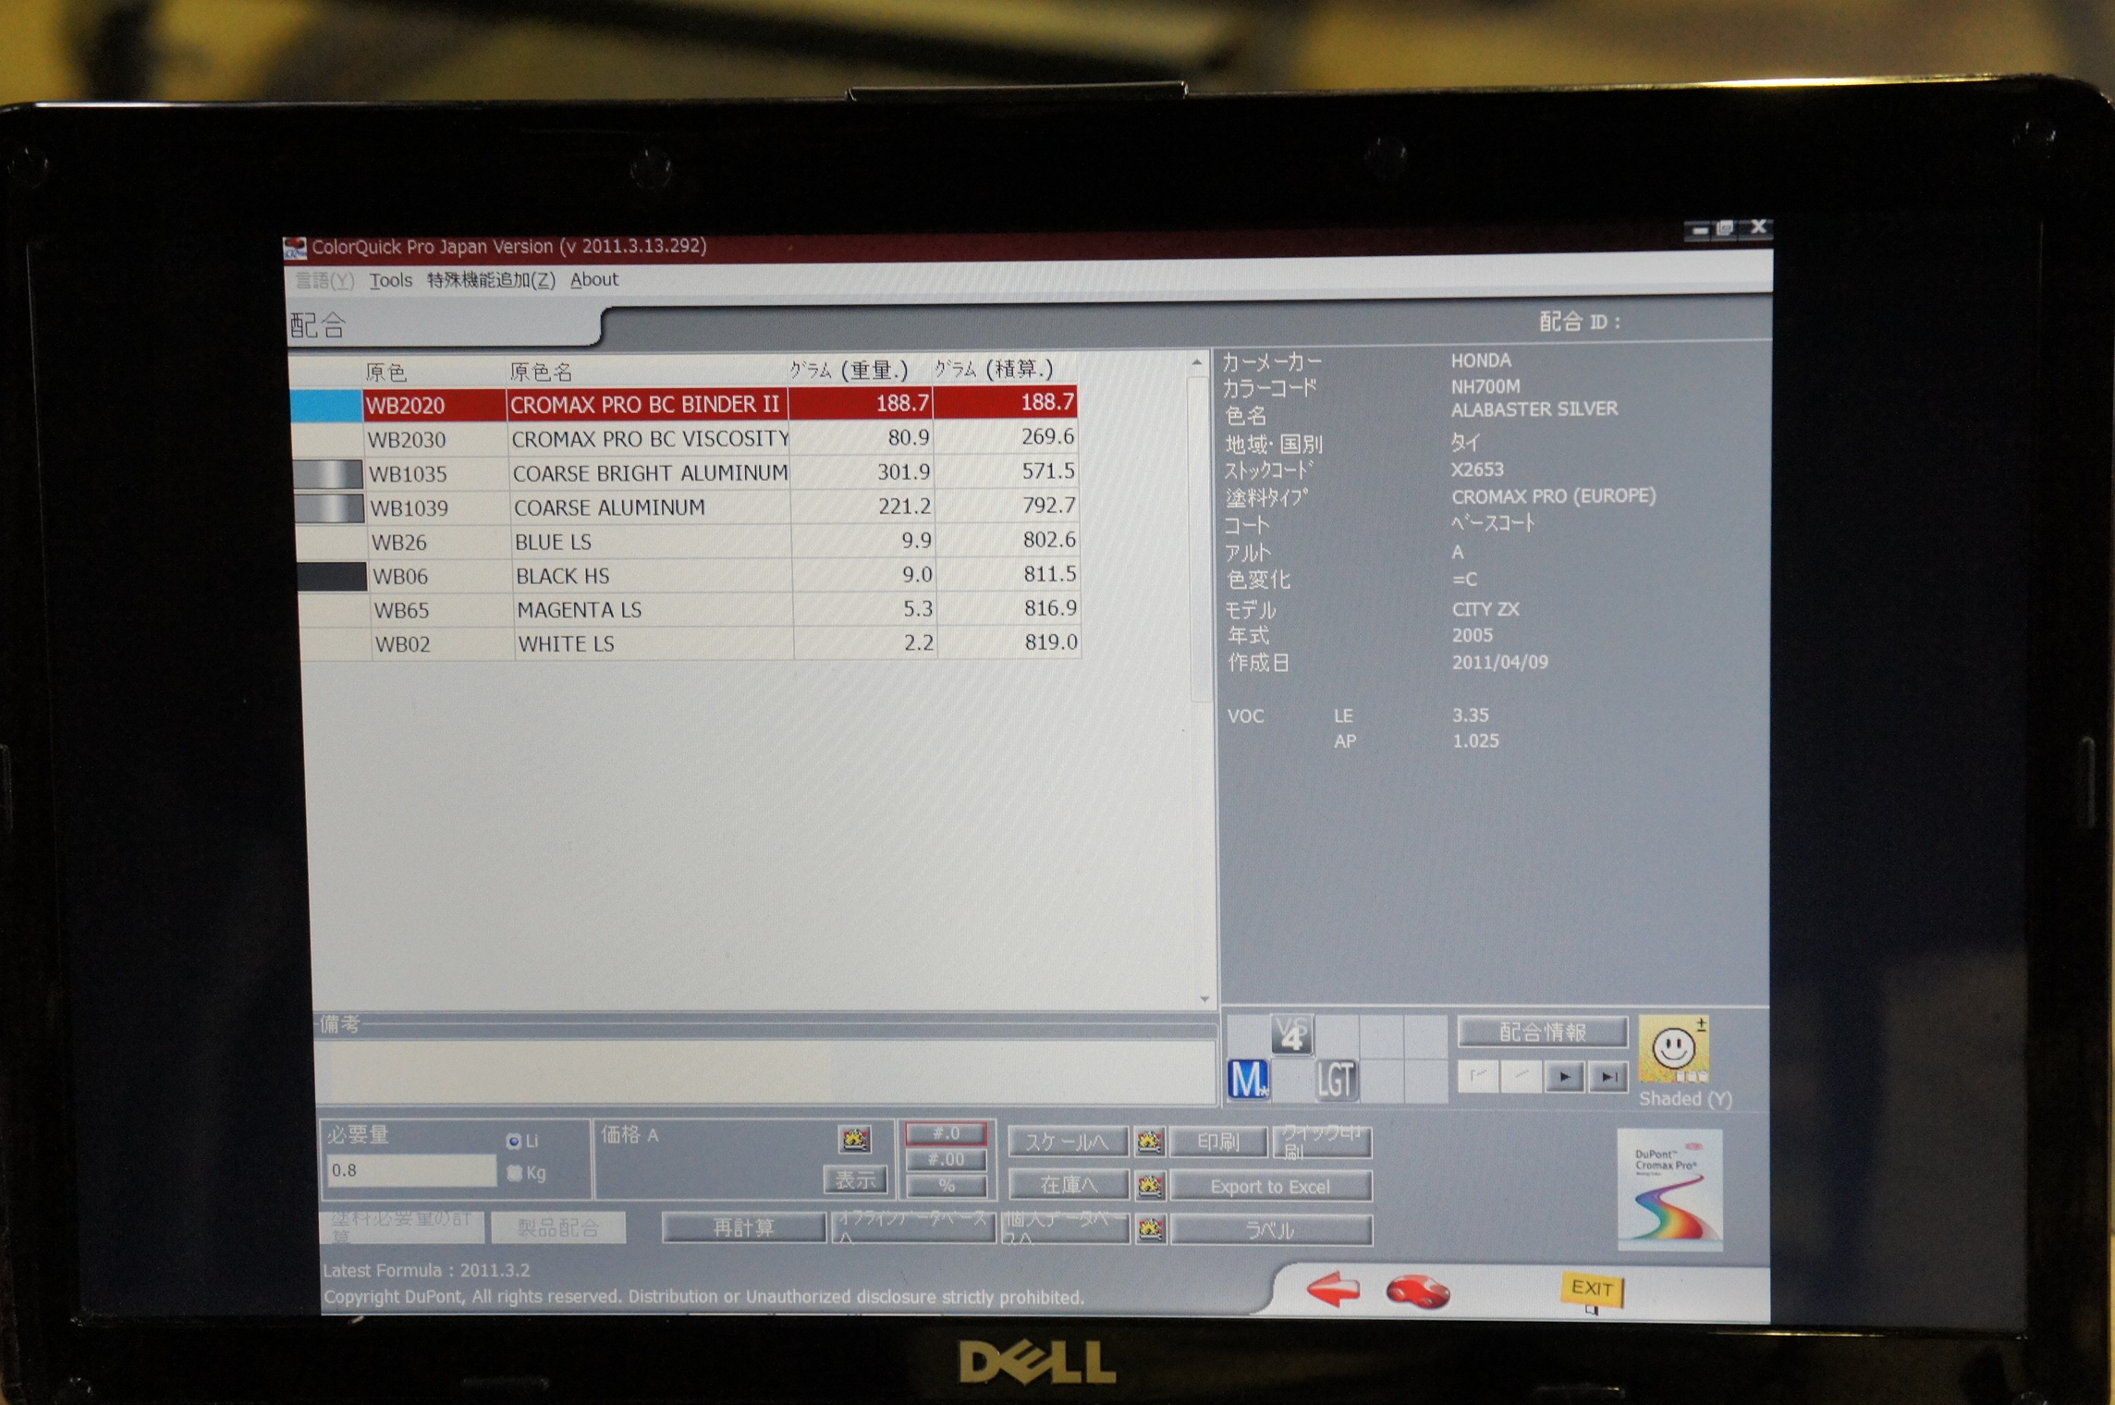Click settings icon left of ラベル button
This screenshot has height=1405, width=2115.
click(1150, 1229)
